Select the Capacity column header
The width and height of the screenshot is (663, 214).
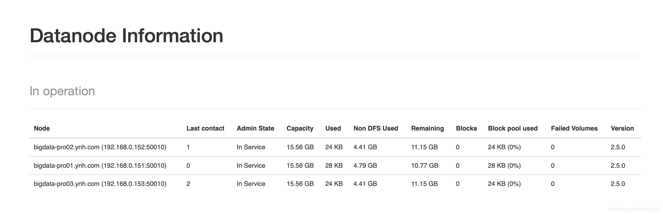point(300,129)
